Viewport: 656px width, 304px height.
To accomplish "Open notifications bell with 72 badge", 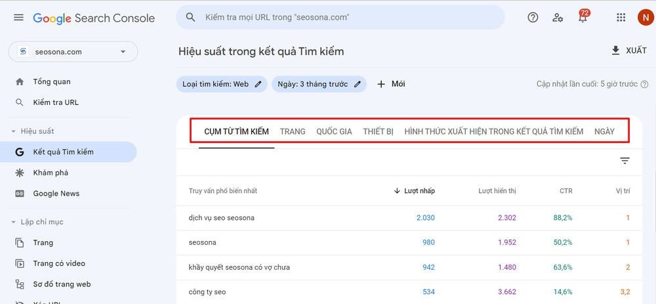I will (583, 18).
